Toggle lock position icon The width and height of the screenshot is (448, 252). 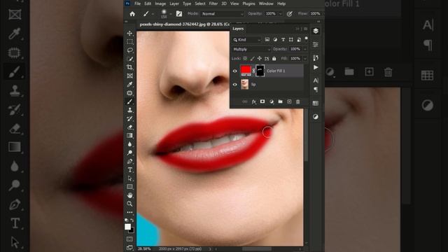[x=260, y=59]
